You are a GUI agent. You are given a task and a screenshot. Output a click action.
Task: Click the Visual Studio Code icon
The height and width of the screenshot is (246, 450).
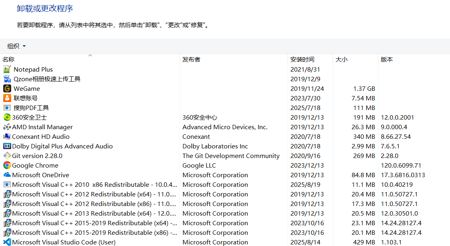click(7, 242)
